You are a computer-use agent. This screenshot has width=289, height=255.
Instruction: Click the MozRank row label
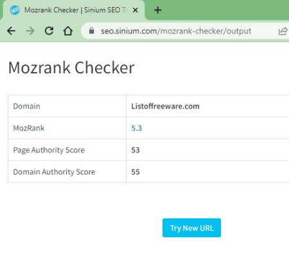29,128
